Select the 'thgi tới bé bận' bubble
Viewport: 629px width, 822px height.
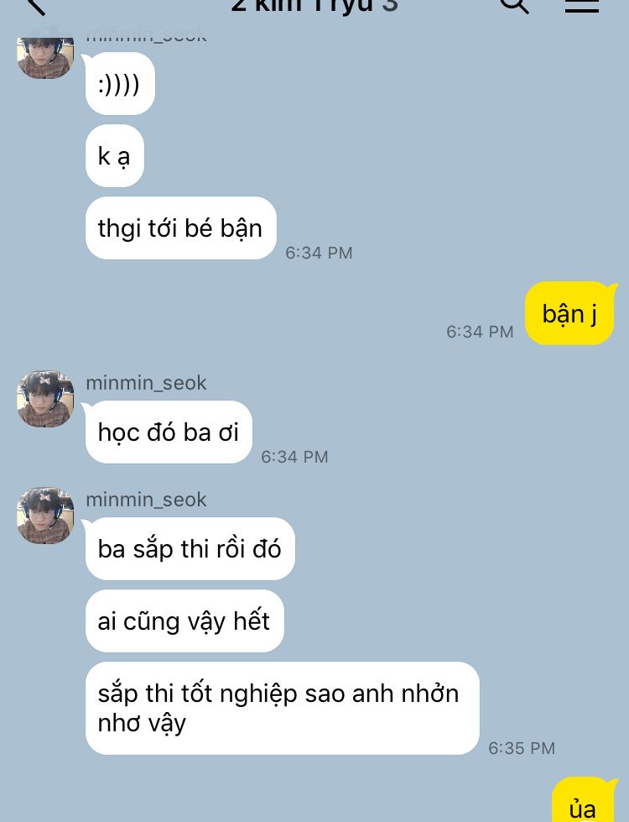pyautogui.click(x=180, y=228)
